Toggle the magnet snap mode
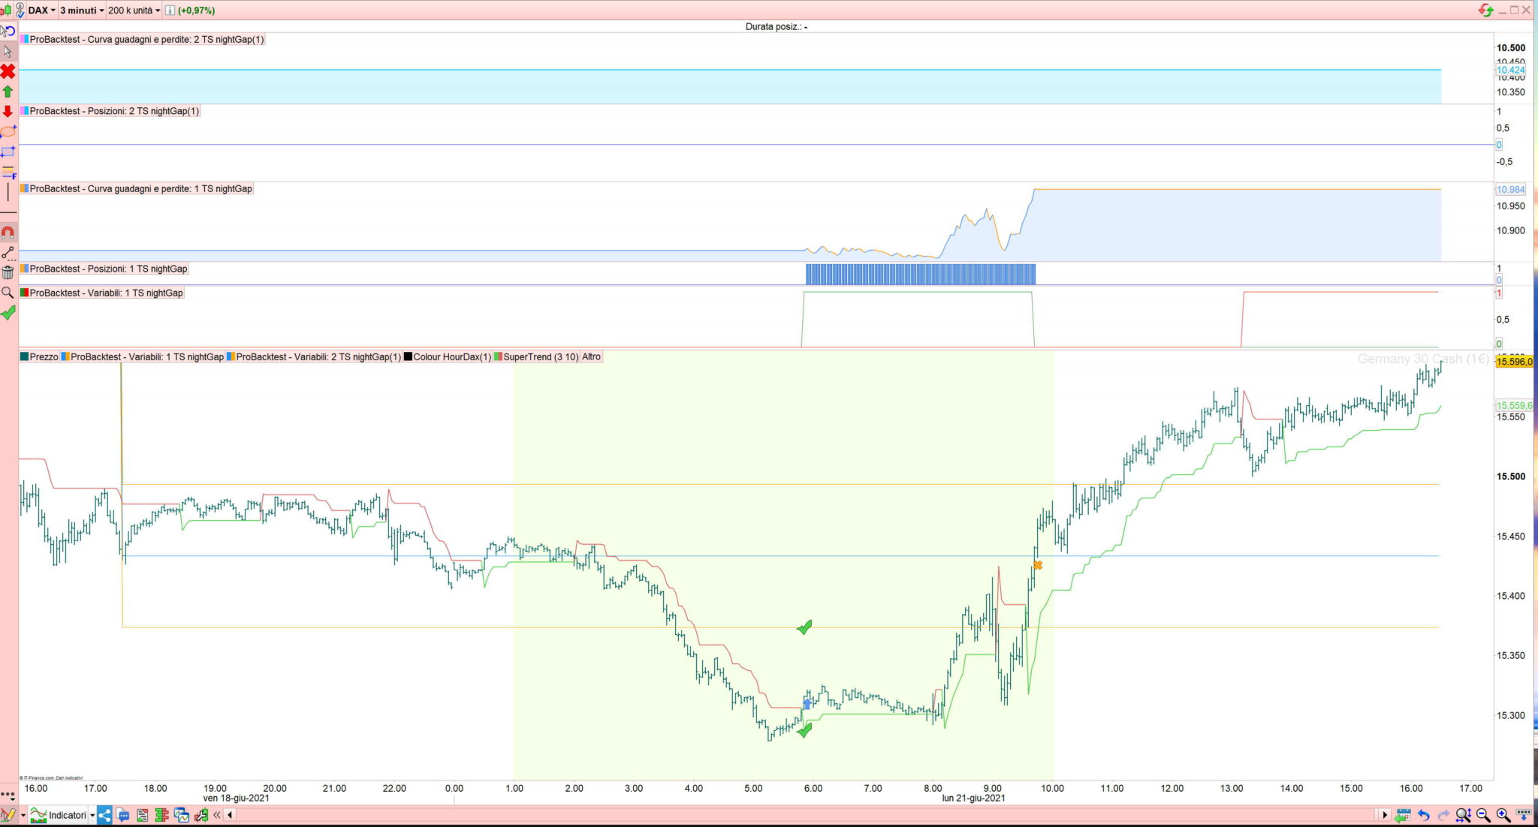The width and height of the screenshot is (1538, 827). click(8, 233)
